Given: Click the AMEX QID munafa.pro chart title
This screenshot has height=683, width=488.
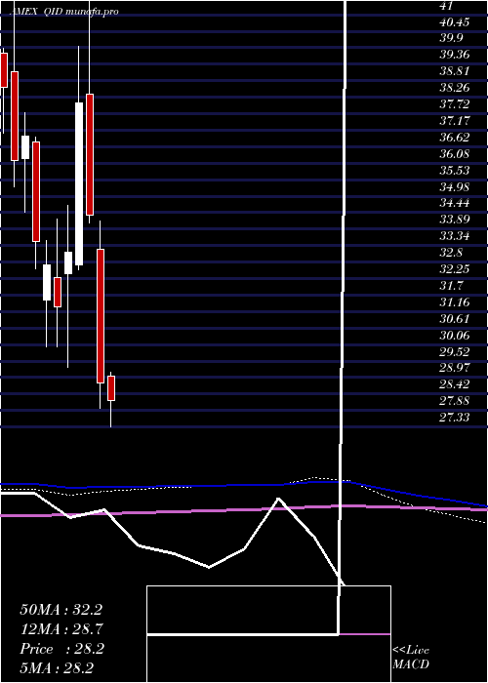Looking at the screenshot, I should point(63,12).
